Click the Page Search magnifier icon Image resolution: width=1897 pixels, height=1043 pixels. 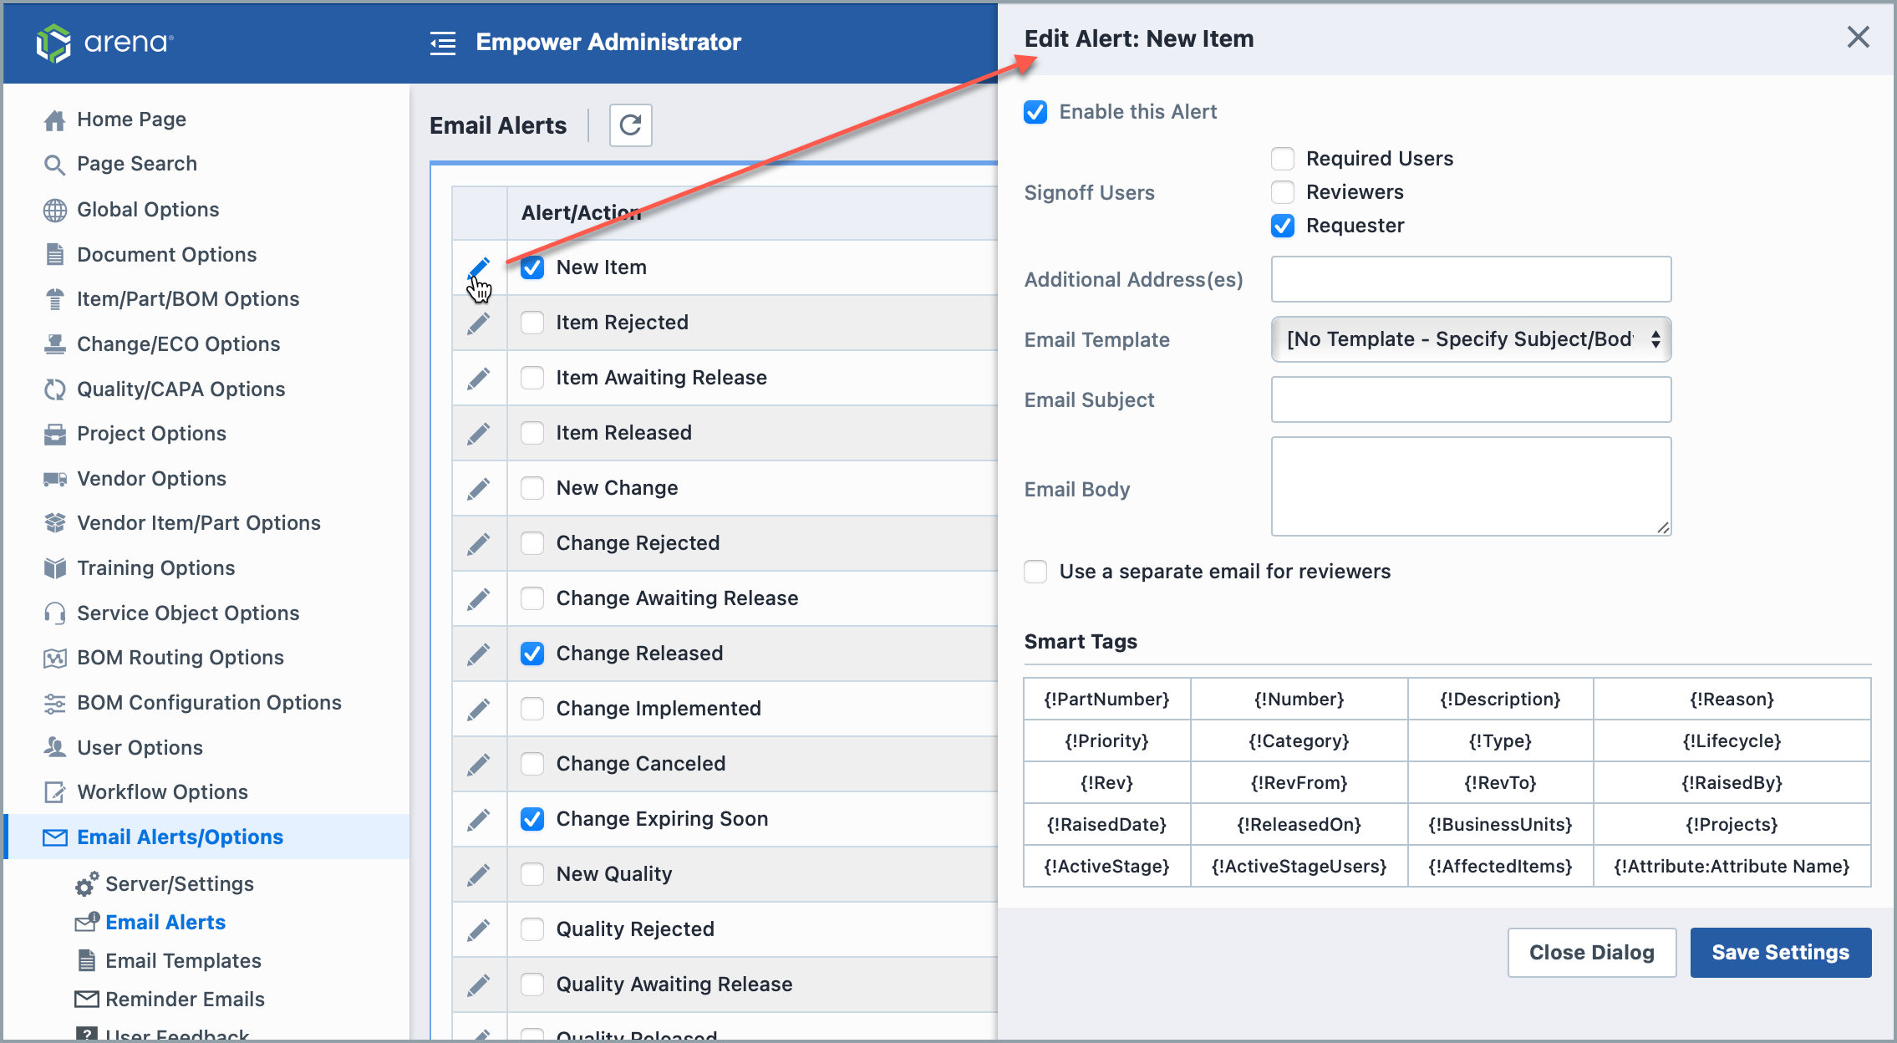[x=54, y=165]
